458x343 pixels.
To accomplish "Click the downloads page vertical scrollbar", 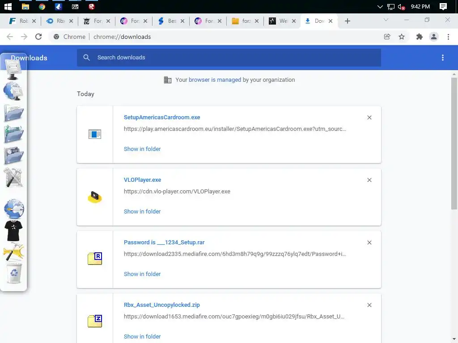I will tap(454, 143).
